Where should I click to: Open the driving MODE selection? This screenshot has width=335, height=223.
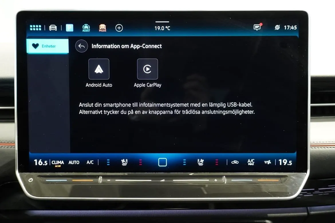[103, 28]
